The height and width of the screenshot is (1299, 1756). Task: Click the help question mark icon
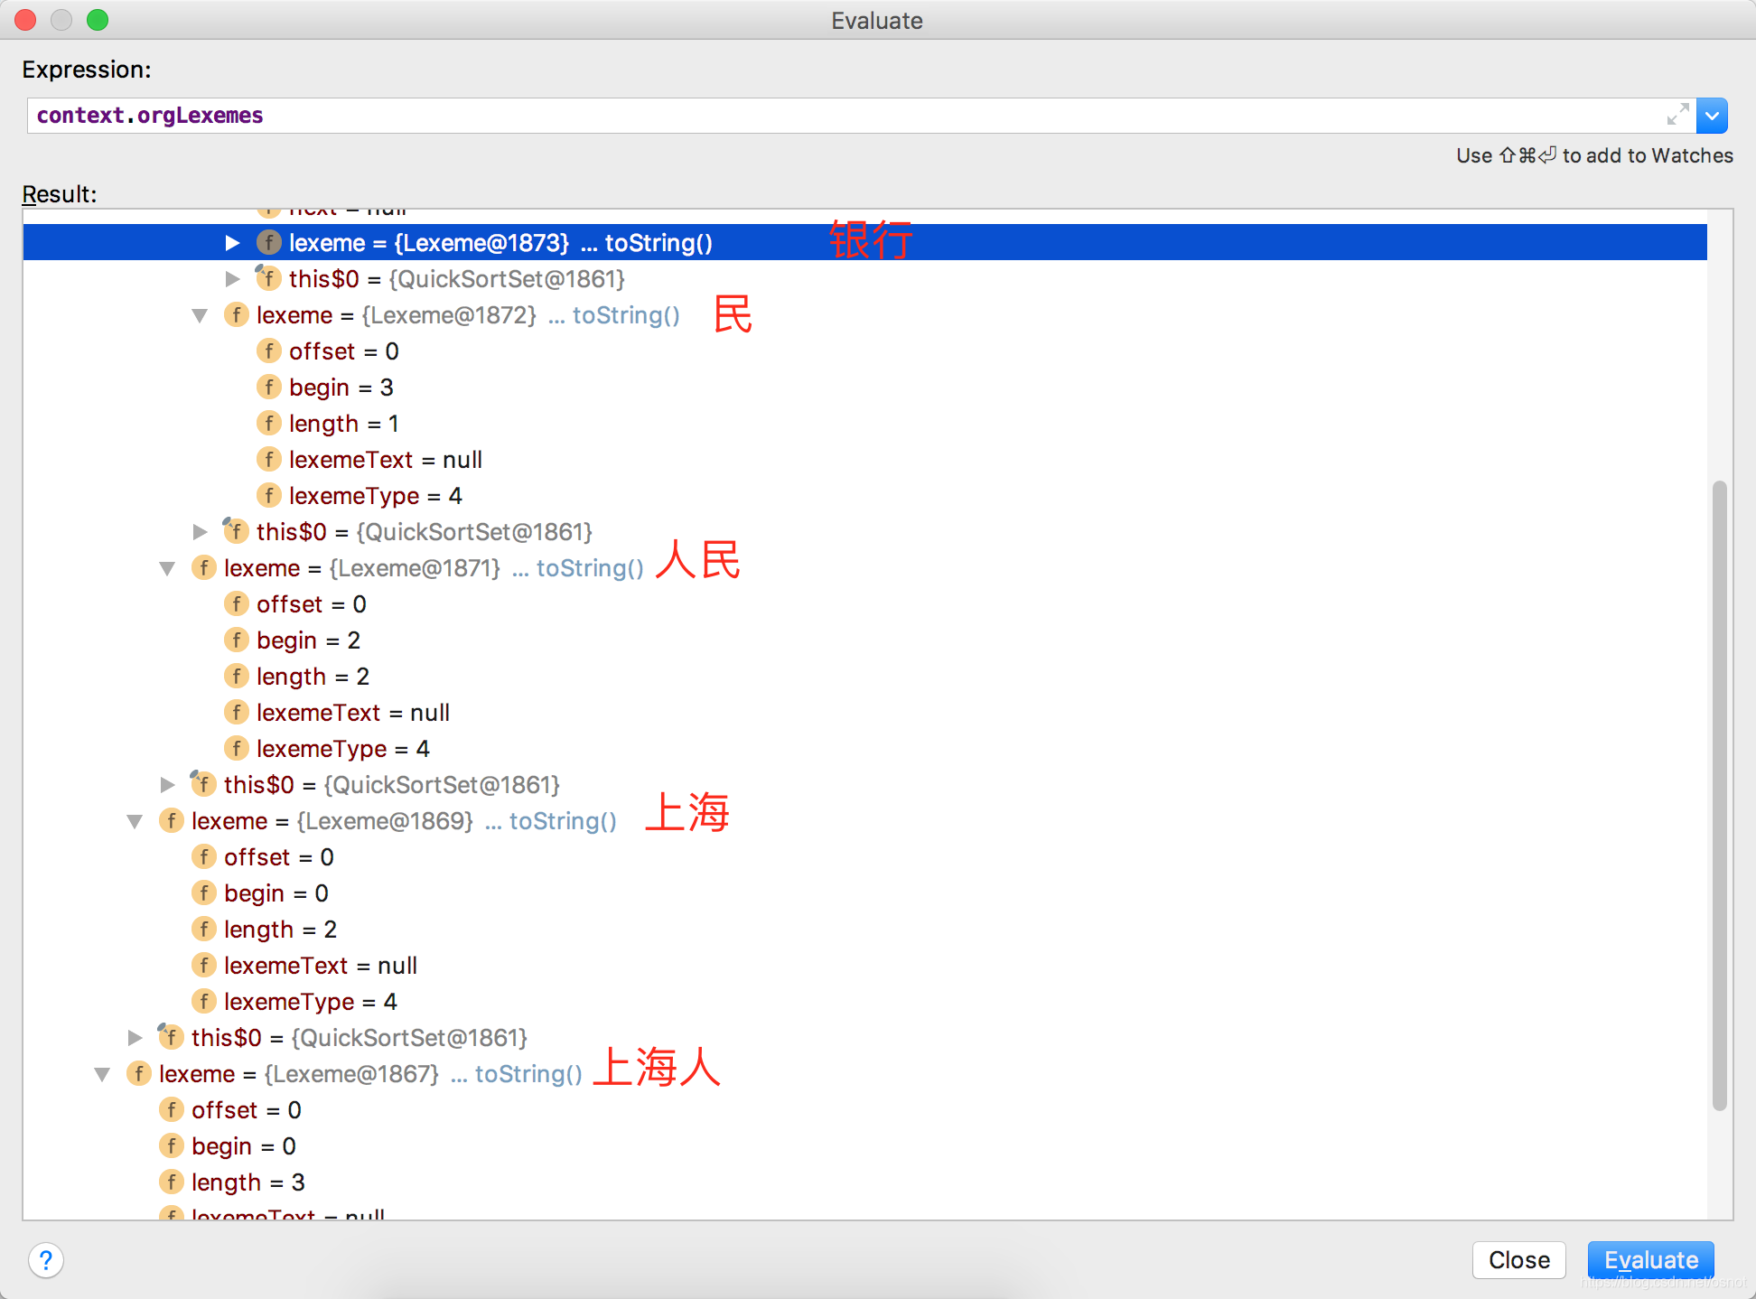click(x=46, y=1259)
